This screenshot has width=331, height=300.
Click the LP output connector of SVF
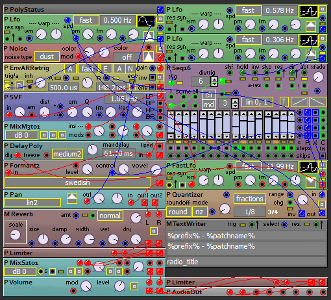point(160,96)
